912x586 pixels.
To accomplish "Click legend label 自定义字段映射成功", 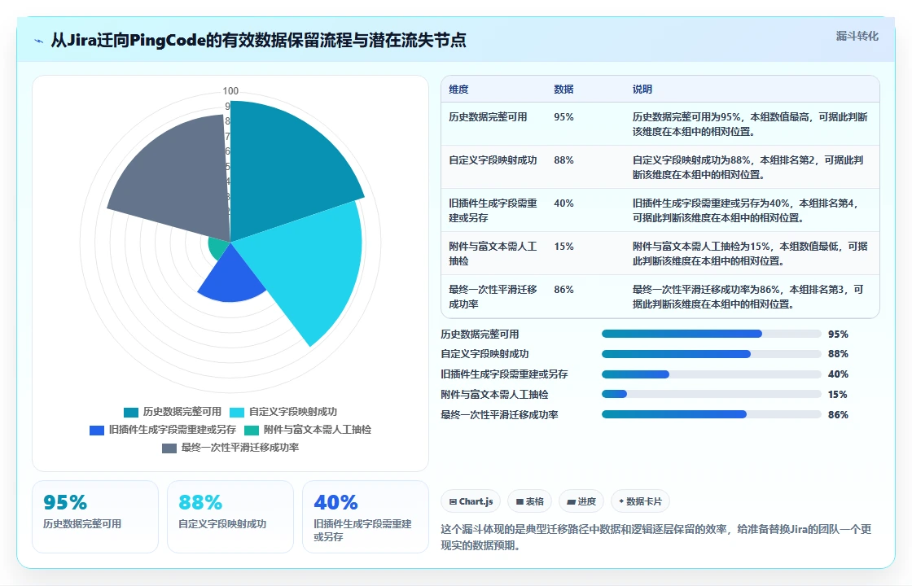I will (293, 412).
